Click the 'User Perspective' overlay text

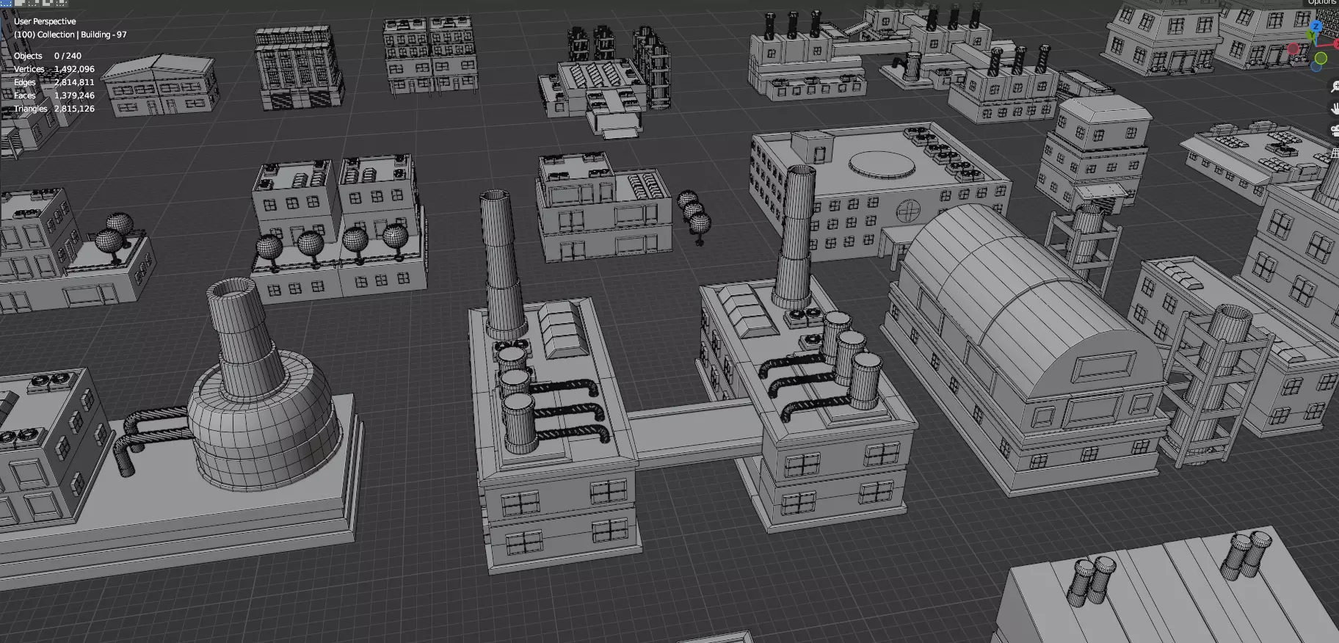[x=45, y=21]
